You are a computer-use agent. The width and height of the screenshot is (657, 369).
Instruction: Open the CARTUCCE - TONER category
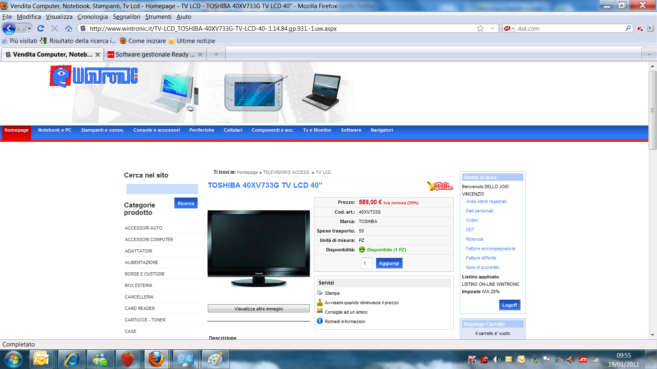click(x=145, y=320)
